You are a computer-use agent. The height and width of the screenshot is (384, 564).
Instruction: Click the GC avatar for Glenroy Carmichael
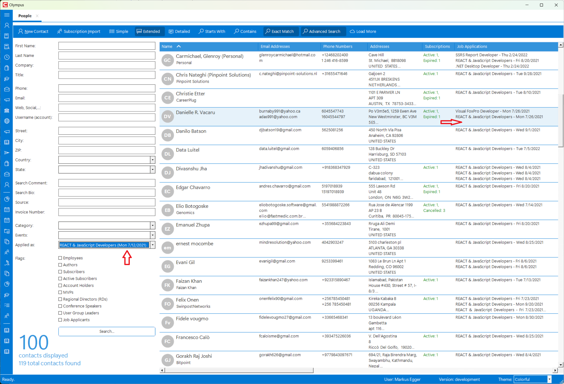click(x=167, y=60)
